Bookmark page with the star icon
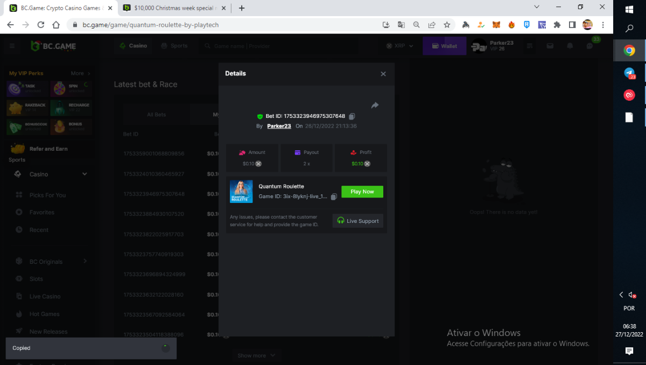 (x=447, y=25)
